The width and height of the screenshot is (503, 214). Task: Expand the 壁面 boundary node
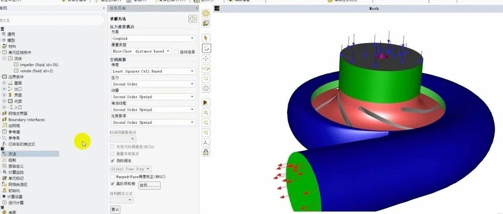4,83
